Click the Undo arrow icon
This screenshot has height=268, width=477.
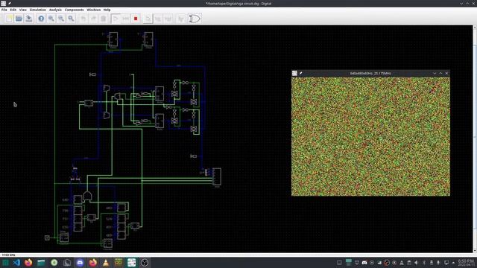[x=83, y=19]
